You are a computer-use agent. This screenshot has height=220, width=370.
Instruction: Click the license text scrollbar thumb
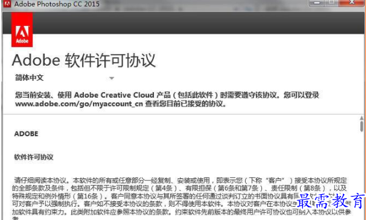(x=362, y=126)
